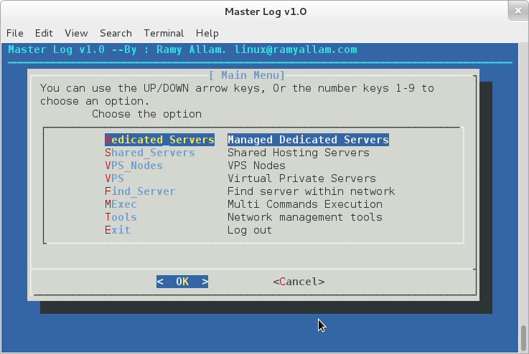Choose the VPS entry in list
This screenshot has height=354, width=529.
pyautogui.click(x=115, y=178)
